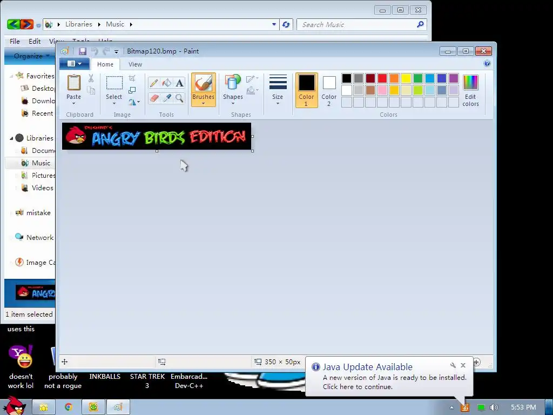553x415 pixels.
Task: Open the Rotate or flip dropdown
Action: coord(134,102)
